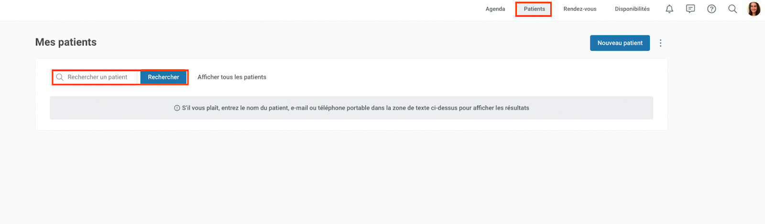Go to the Agenda tab
Screen dimensions: 765x224
(x=495, y=9)
